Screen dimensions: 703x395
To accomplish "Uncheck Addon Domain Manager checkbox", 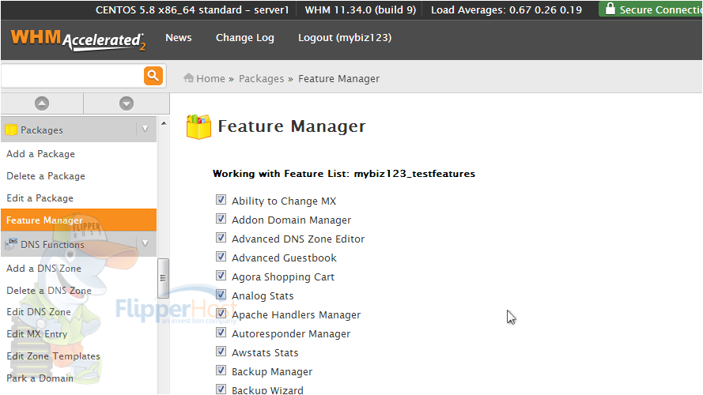I will (221, 218).
